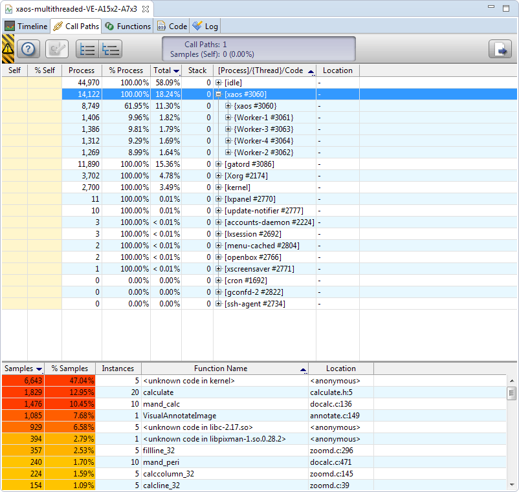
Task: Click the warning triangle icon
Action: click(8, 49)
